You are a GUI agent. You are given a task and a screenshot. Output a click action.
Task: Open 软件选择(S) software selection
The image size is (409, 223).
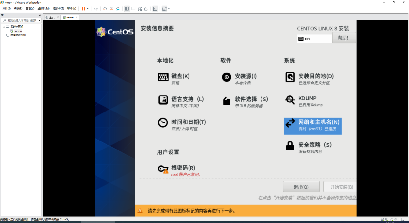tap(245, 102)
